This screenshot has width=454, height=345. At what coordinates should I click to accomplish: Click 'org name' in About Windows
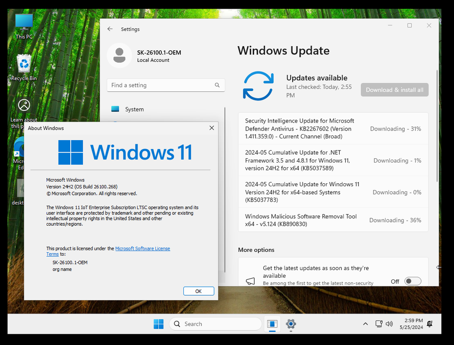(62, 269)
